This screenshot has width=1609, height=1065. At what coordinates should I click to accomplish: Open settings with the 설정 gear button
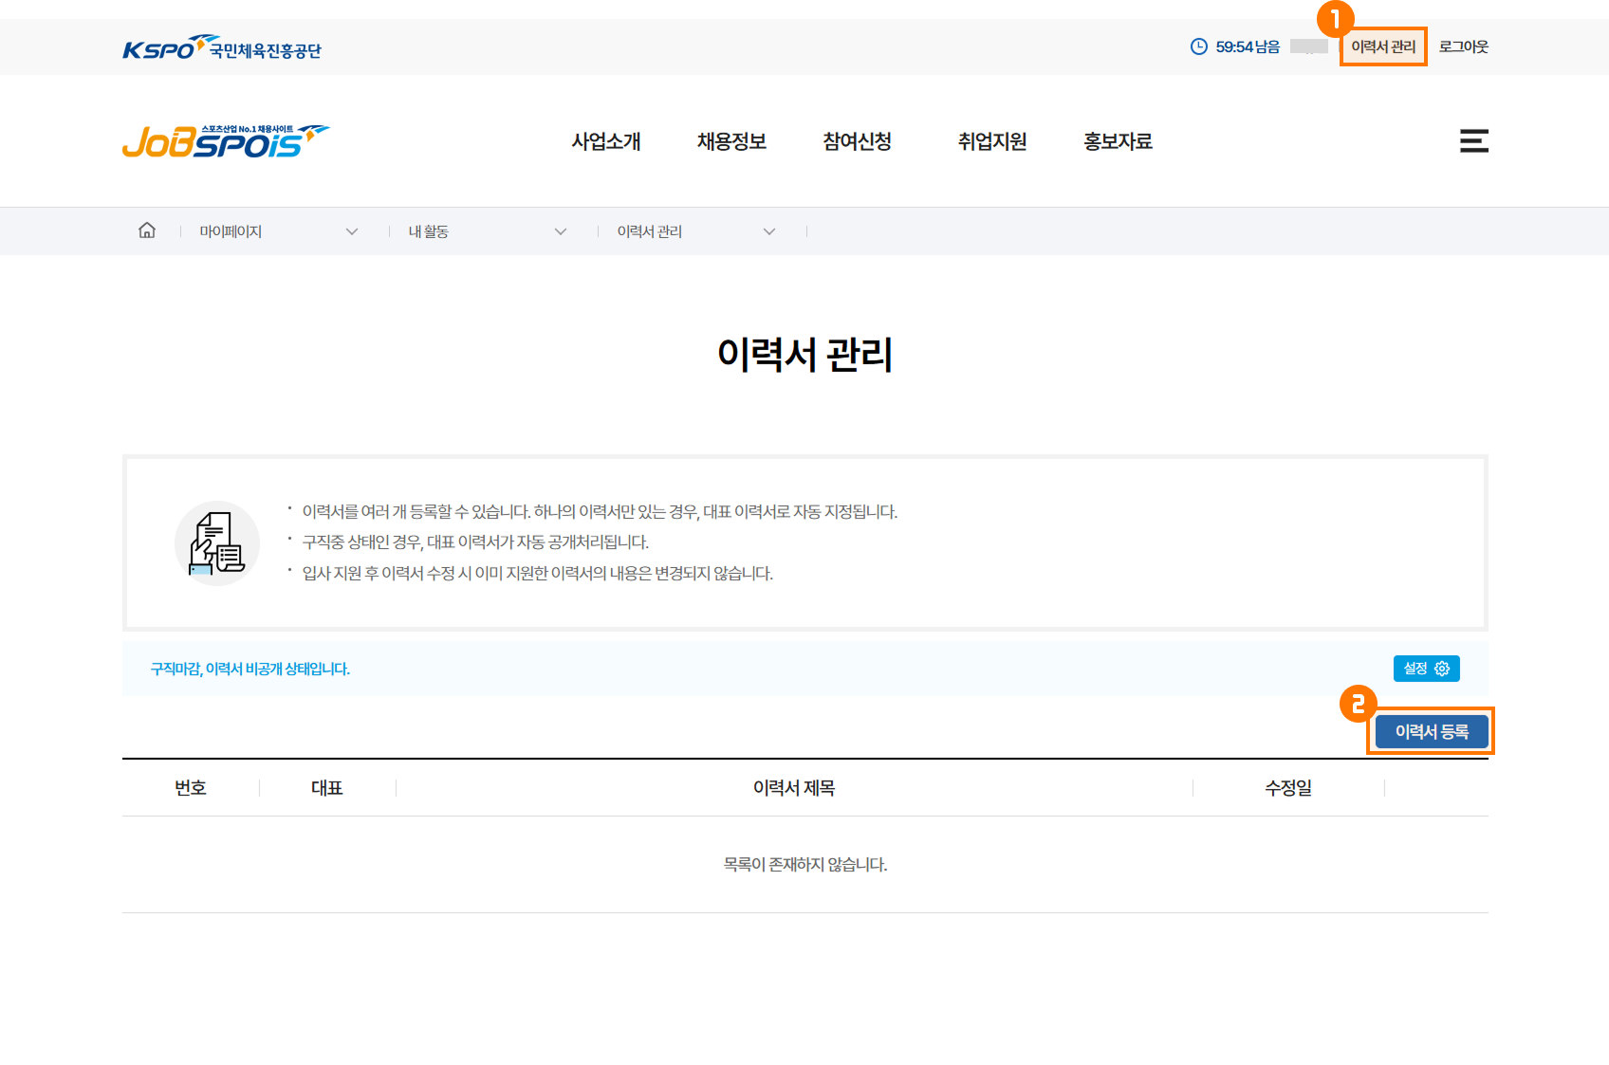(x=1426, y=669)
